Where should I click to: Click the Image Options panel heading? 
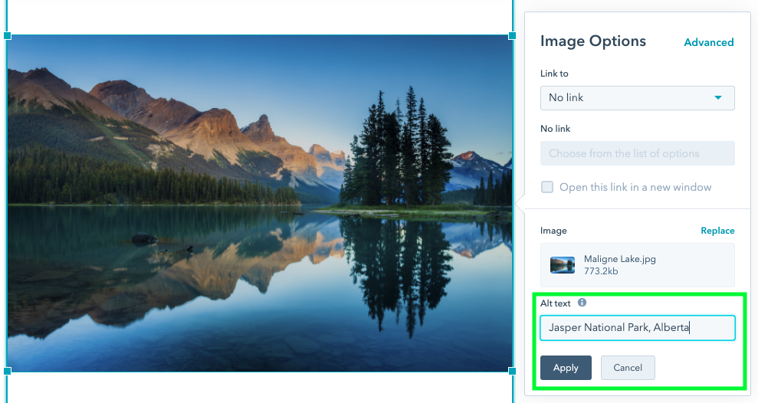tap(592, 41)
